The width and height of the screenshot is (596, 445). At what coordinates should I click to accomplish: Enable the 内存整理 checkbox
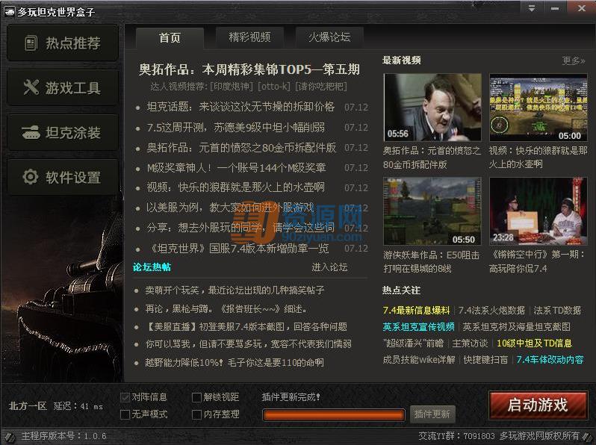(196, 414)
